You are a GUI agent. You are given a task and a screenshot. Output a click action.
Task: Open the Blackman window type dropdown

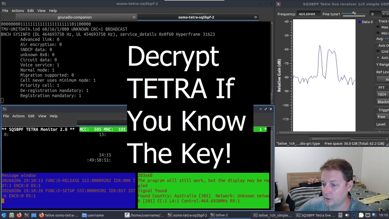[x=383, y=102]
